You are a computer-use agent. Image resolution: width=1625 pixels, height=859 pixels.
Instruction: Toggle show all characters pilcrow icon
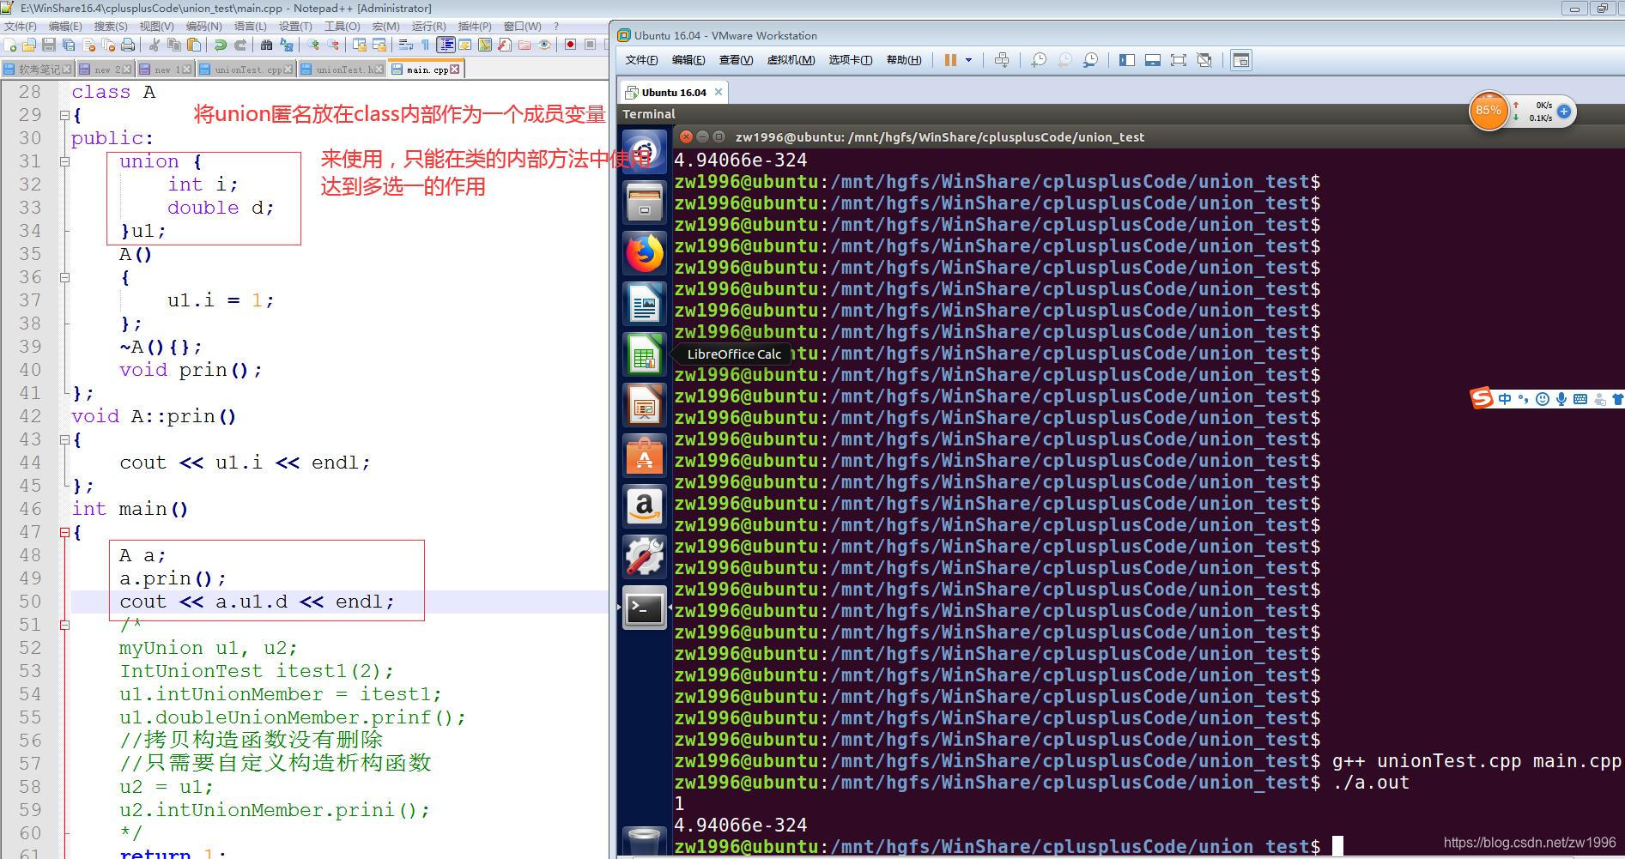pos(425,45)
